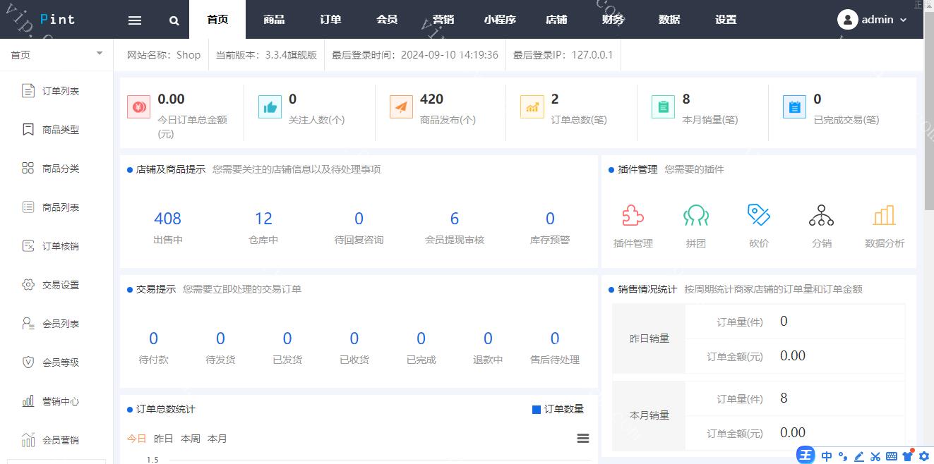Click the search magnifier icon in header
Viewport: 934px width, 464px height.
pos(174,20)
